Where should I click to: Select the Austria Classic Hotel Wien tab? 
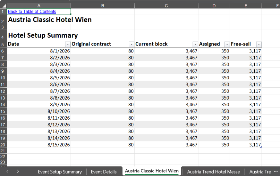pos(152,171)
